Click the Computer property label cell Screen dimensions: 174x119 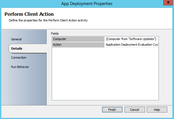pyautogui.click(x=78, y=39)
